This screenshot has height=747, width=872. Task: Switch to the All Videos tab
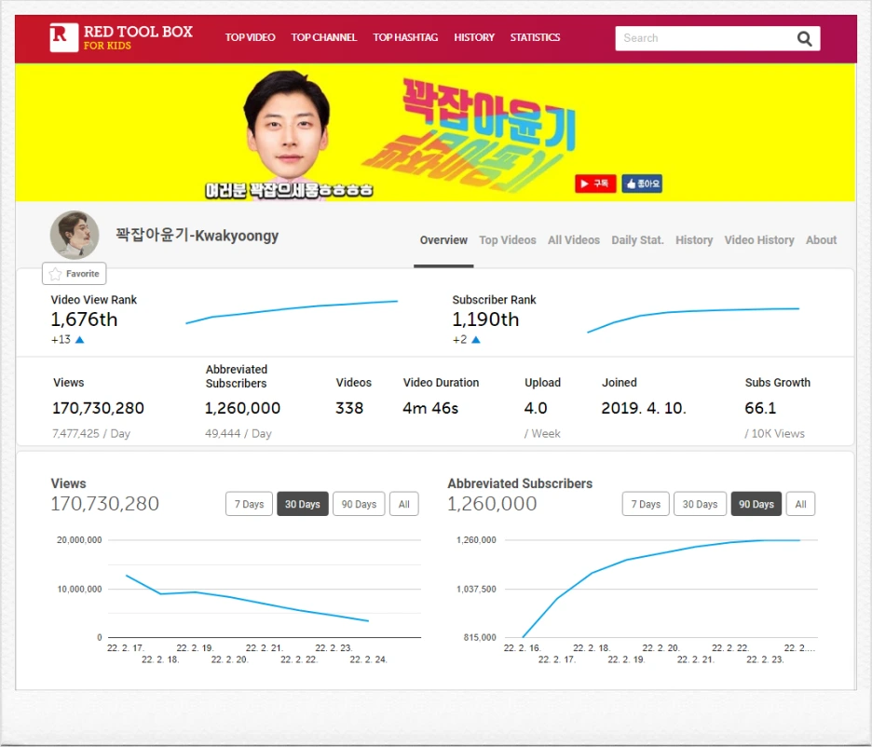point(573,240)
